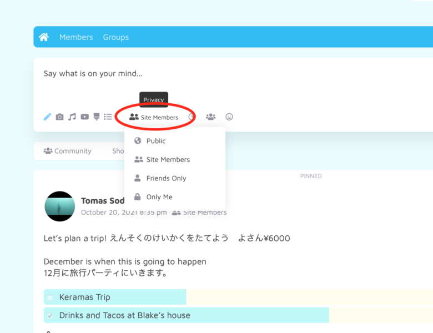
Task: Open the smiley emoji picker
Action: pos(229,117)
